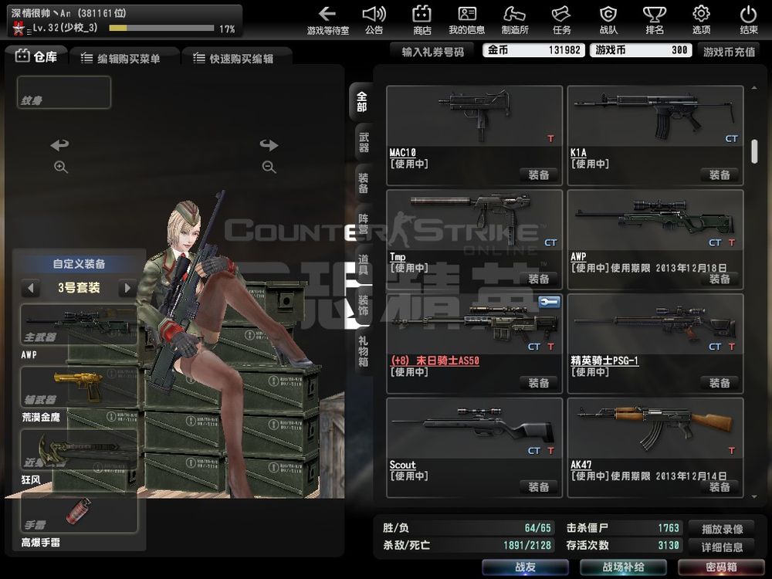Select the K1A rifle image

coord(655,116)
